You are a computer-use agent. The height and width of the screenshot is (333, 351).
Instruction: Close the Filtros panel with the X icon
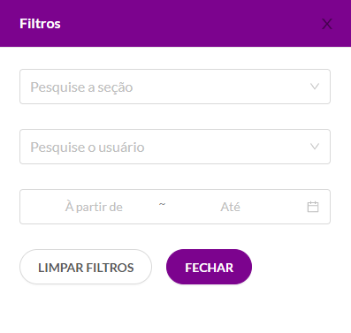click(326, 24)
